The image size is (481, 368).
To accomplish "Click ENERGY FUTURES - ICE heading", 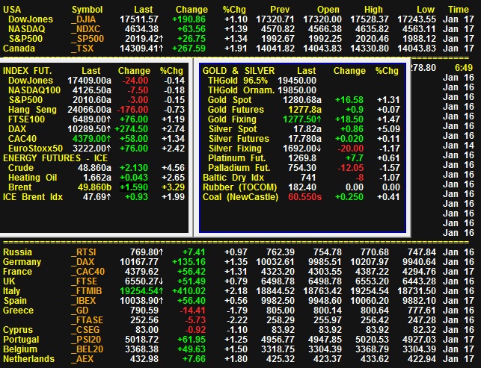I will [55, 158].
